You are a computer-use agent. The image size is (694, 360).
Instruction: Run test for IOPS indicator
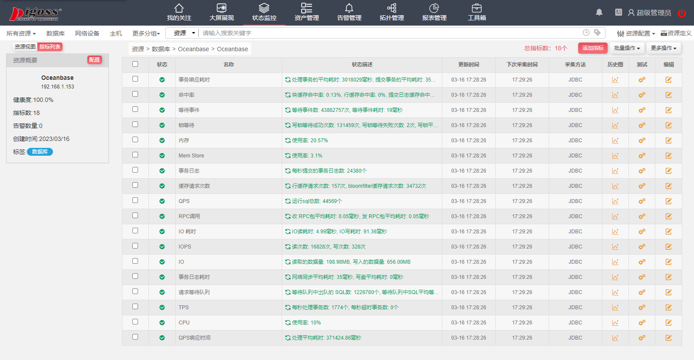click(x=642, y=247)
